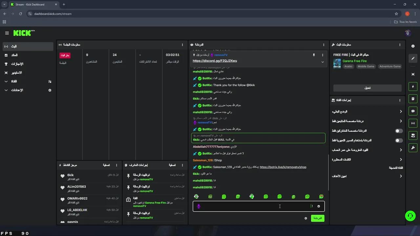The image size is (420, 236).
Task: Toggle the channel actions widget in right sidebar
Action: coord(413,135)
